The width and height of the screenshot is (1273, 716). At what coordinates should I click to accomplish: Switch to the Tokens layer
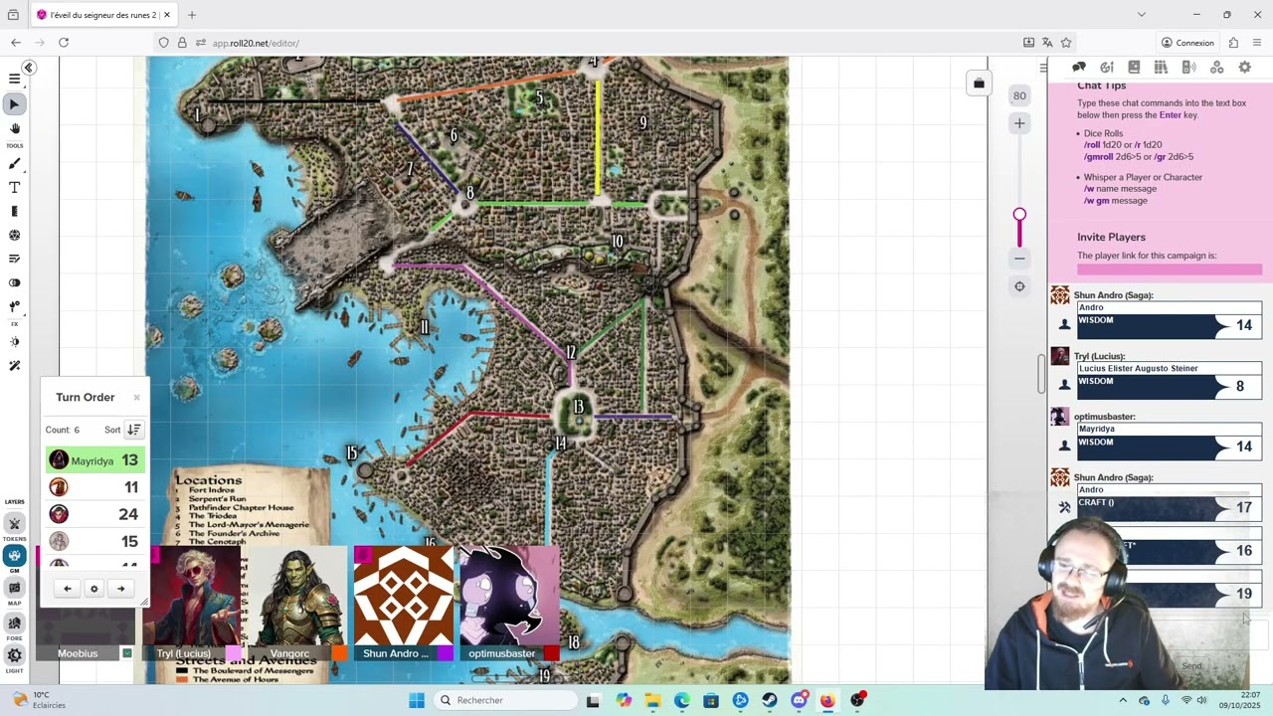click(14, 524)
